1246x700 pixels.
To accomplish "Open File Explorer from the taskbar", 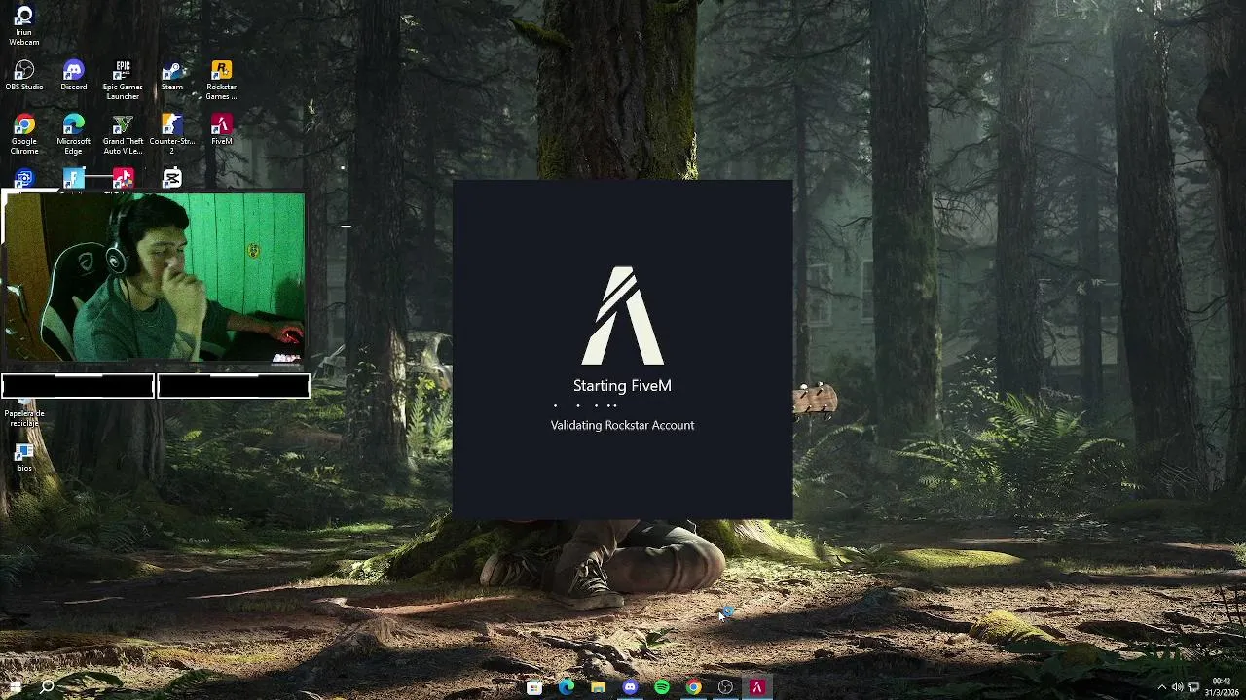I will (598, 687).
